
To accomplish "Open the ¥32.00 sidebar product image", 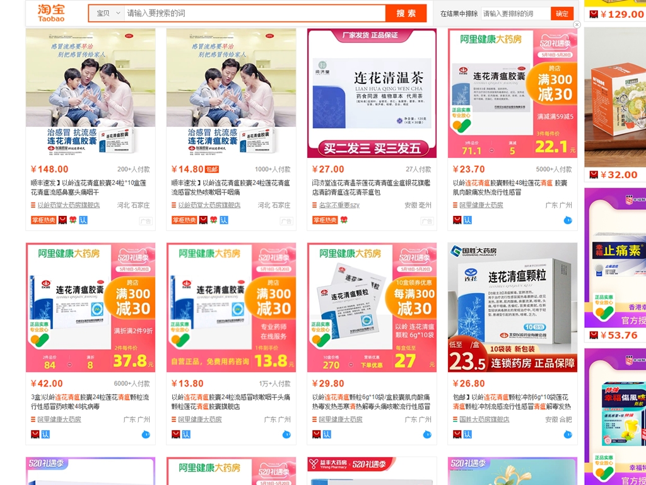I will pyautogui.click(x=615, y=97).
